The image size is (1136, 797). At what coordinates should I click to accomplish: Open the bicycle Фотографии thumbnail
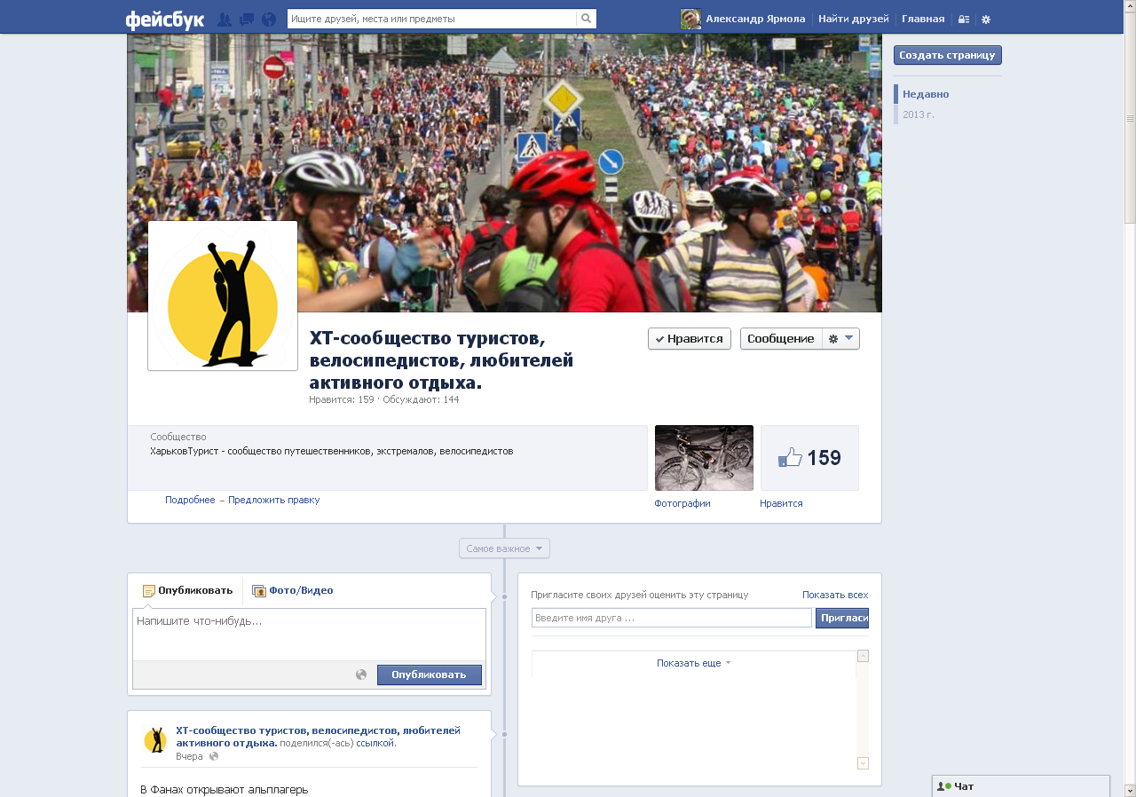[704, 458]
